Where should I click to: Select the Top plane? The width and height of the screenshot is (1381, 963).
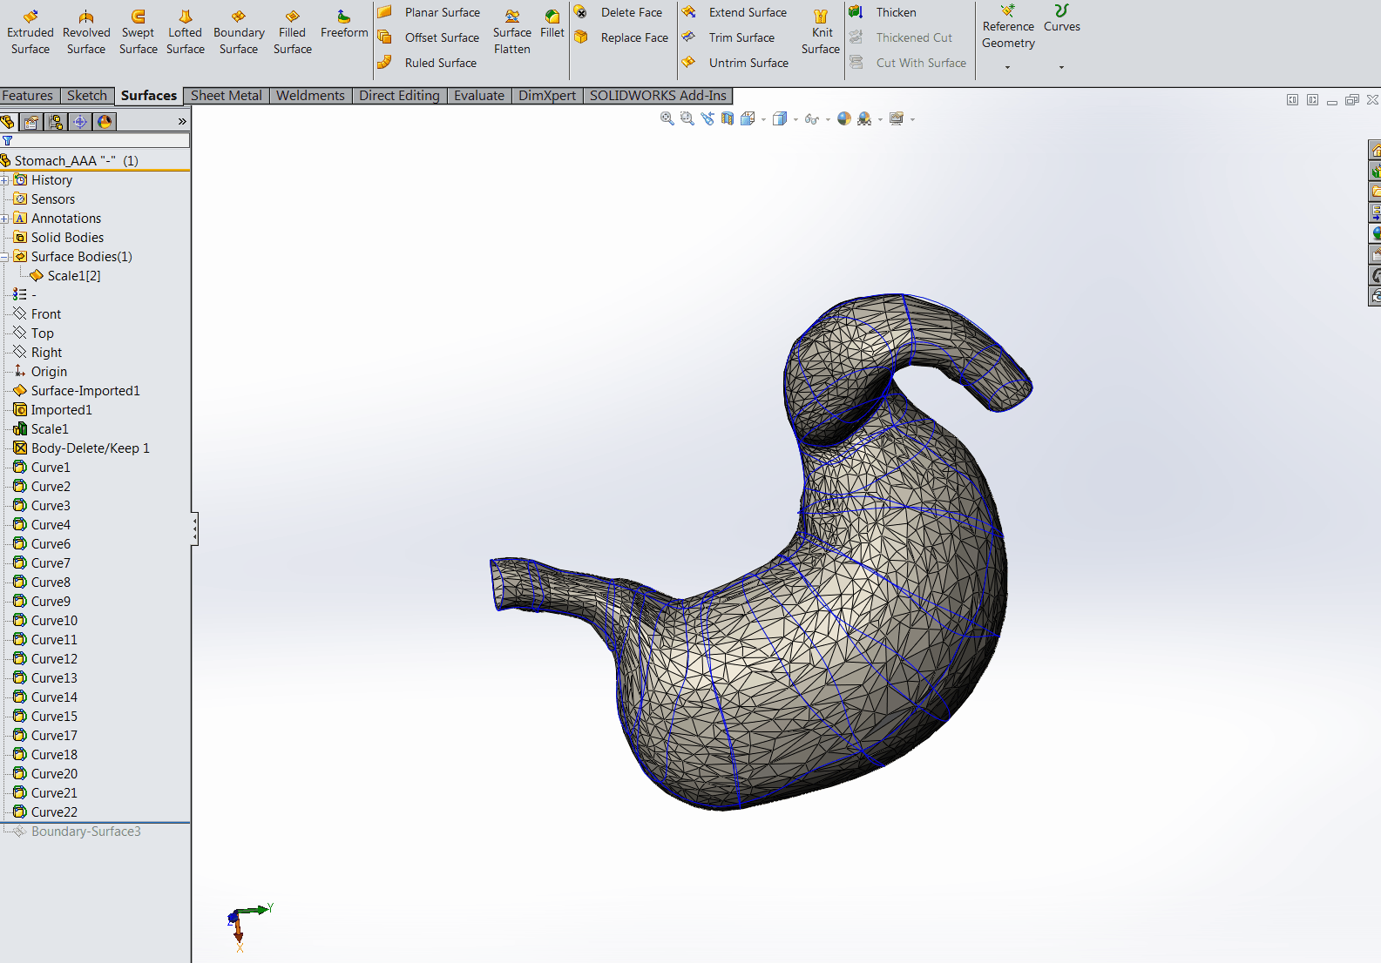34,333
